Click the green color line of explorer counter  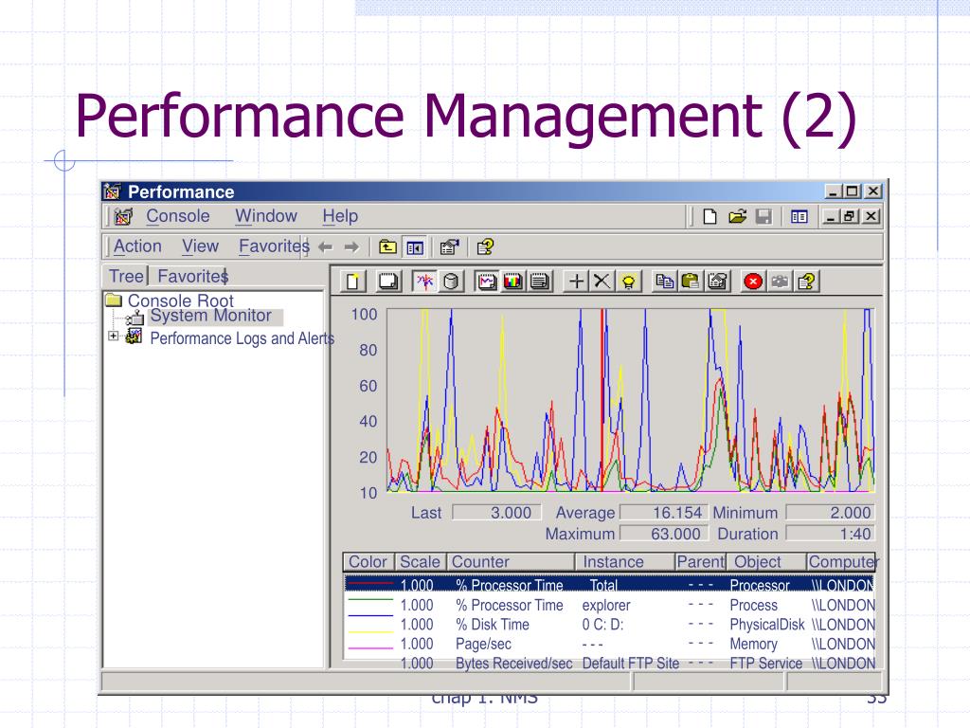coord(370,600)
